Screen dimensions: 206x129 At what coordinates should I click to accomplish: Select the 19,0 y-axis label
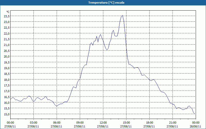point(6,68)
